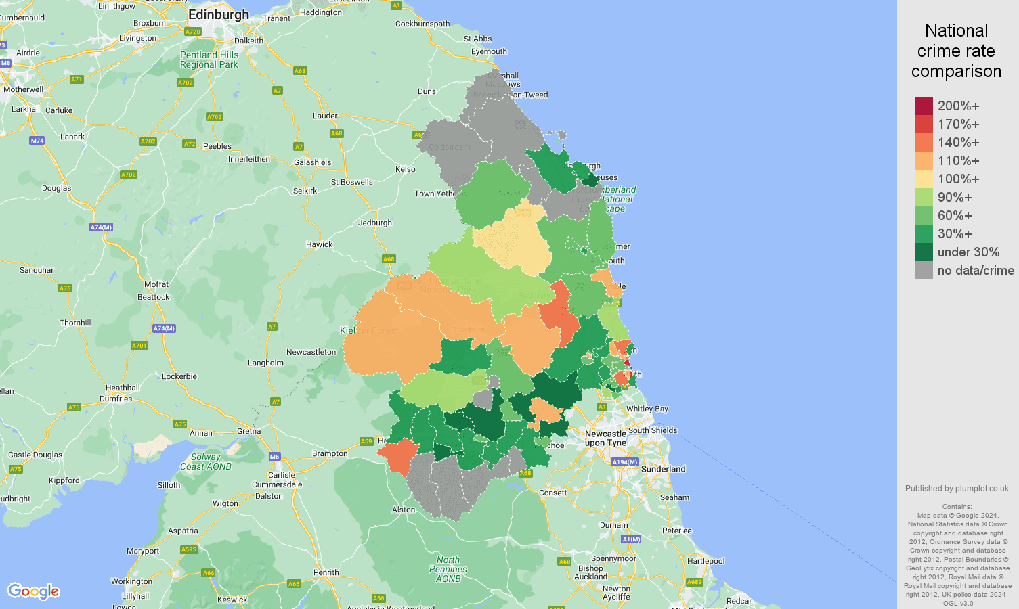Click the Workington town label
The image size is (1019, 609).
coord(131,581)
